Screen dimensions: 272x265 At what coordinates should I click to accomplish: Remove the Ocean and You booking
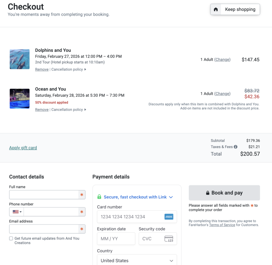click(41, 109)
